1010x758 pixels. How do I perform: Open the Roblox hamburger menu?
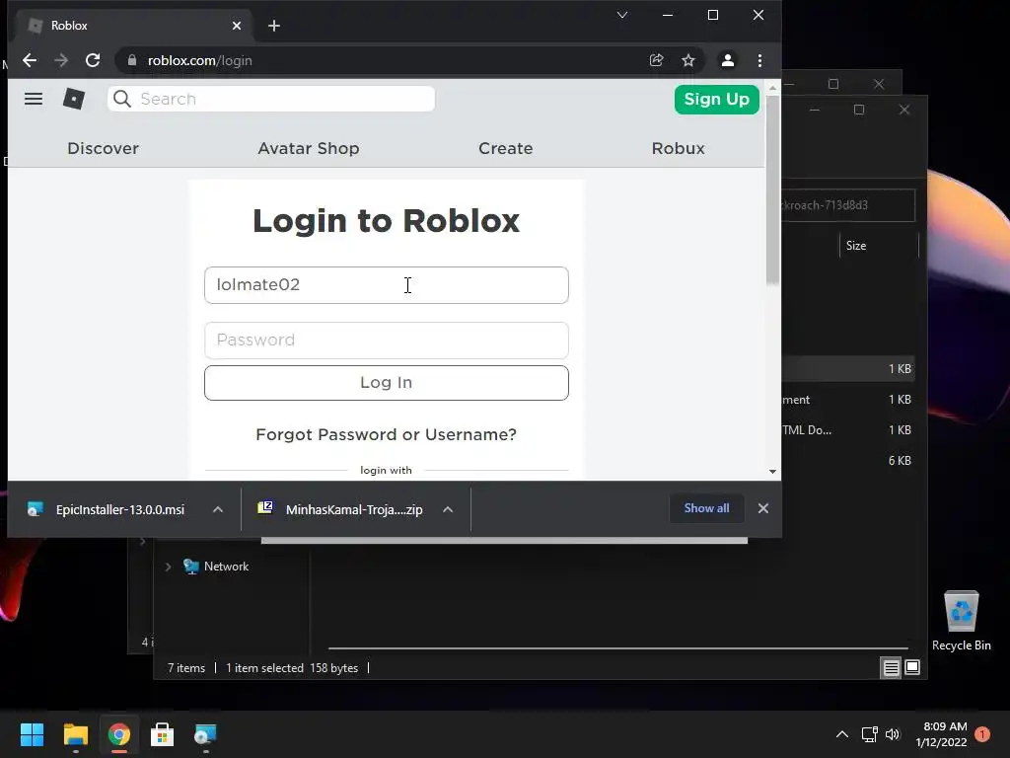34,99
